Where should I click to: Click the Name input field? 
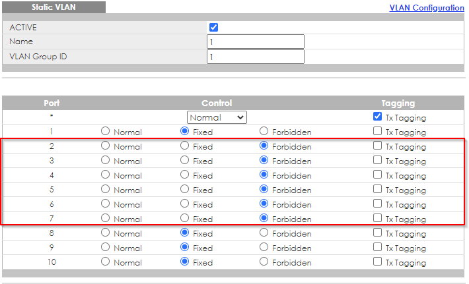tap(255, 42)
